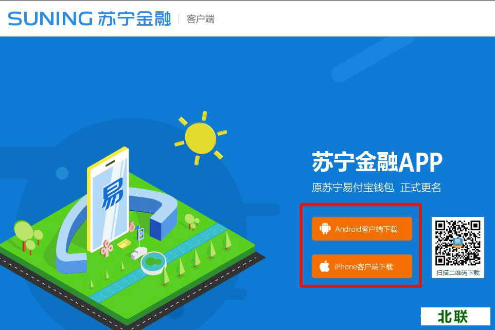
Task: Click the blue flag sign near the phone
Action: tap(140, 233)
